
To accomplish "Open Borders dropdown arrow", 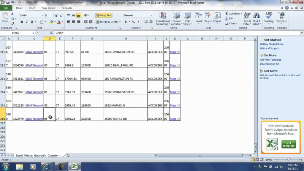I will click(x=45, y=22).
